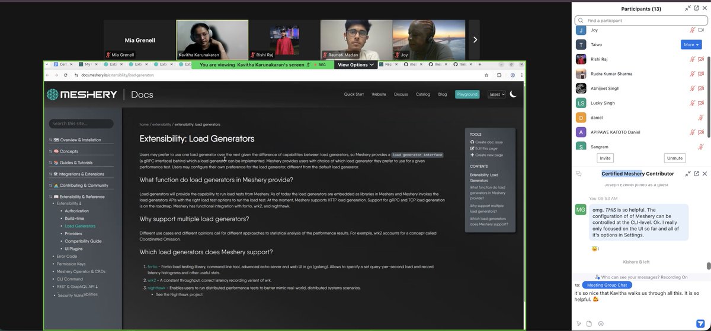The image size is (711, 331).
Task: Click Rudra Kumar Sharma's camera-off icon
Action: pos(701,74)
